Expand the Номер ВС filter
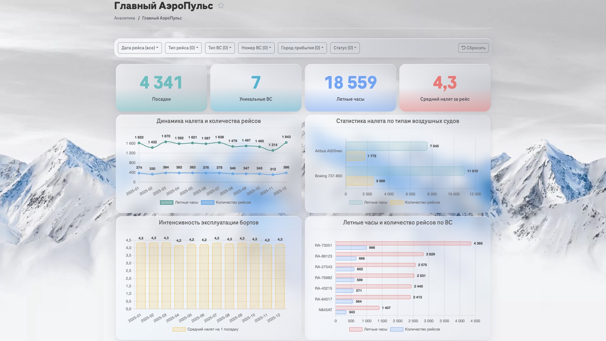 (x=256, y=48)
